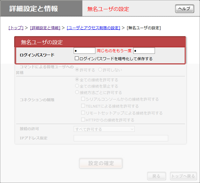Screen dimensions: 200x183
Task: Click the IPアドレス指定 text field
Action: 121,138
